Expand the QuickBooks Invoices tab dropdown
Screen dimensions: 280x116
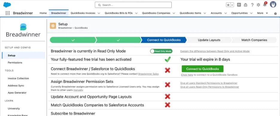point(99,13)
